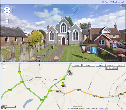Click the Buxted place label
This screenshot has height=110, width=126.
coord(114,96)
